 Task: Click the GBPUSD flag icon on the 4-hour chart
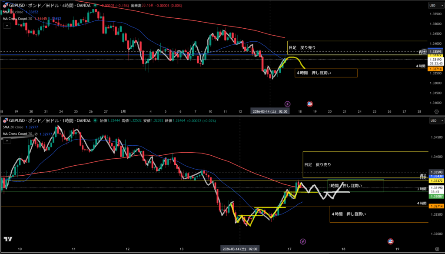[5, 6]
